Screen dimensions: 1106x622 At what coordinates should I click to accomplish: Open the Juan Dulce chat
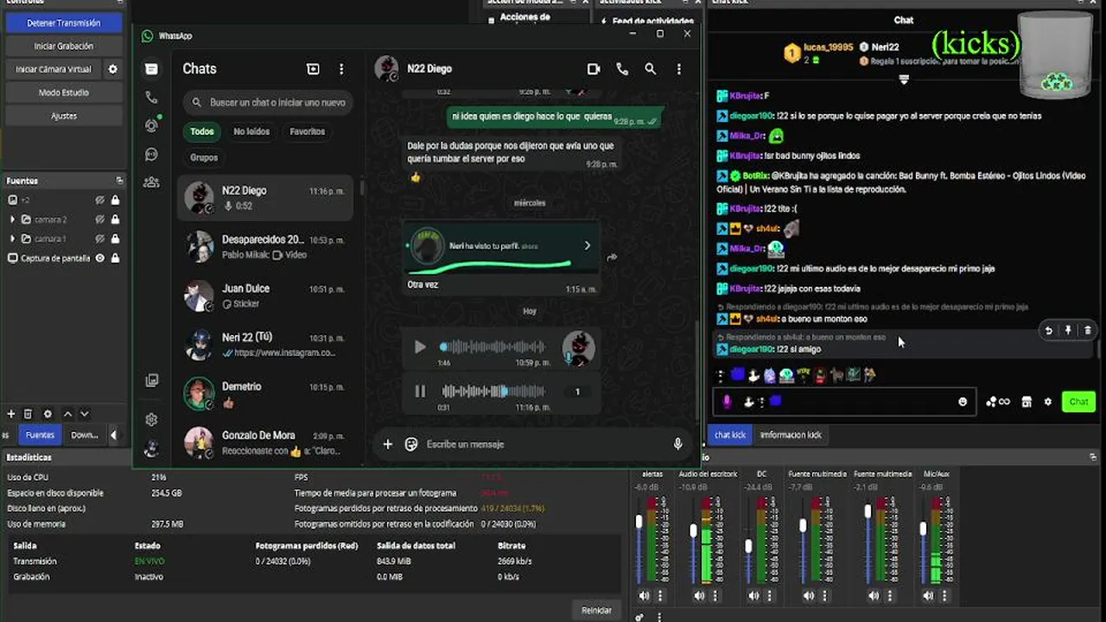pyautogui.click(x=266, y=295)
